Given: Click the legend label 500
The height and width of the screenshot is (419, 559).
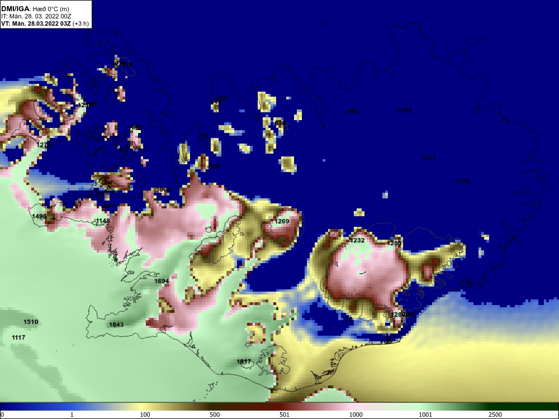Looking at the screenshot, I should [215, 415].
